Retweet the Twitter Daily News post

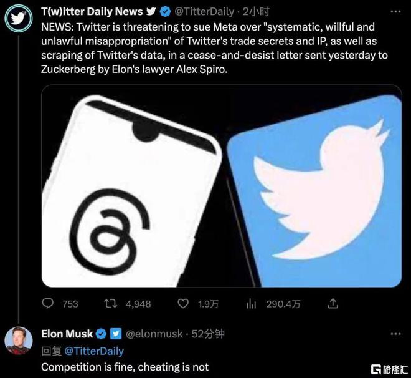(x=110, y=304)
